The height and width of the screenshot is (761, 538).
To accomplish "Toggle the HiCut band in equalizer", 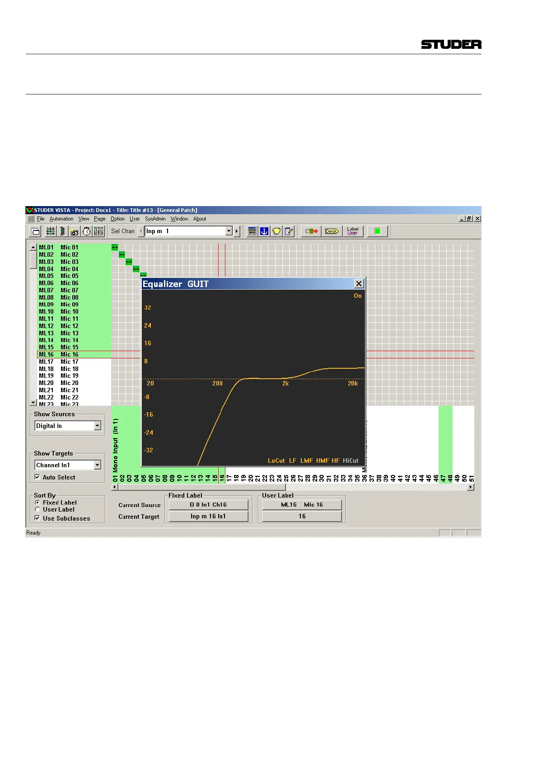I will pyautogui.click(x=351, y=460).
